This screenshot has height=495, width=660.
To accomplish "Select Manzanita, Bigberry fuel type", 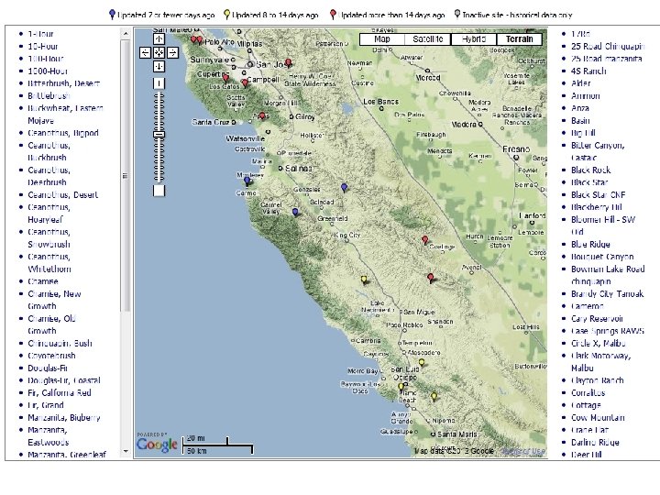I will [x=64, y=418].
